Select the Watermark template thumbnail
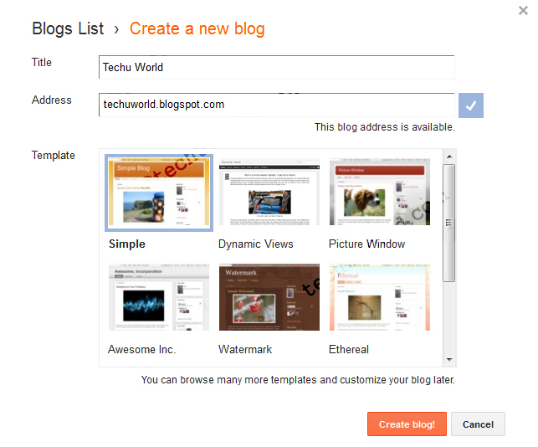This screenshot has width=538, height=447. (269, 297)
